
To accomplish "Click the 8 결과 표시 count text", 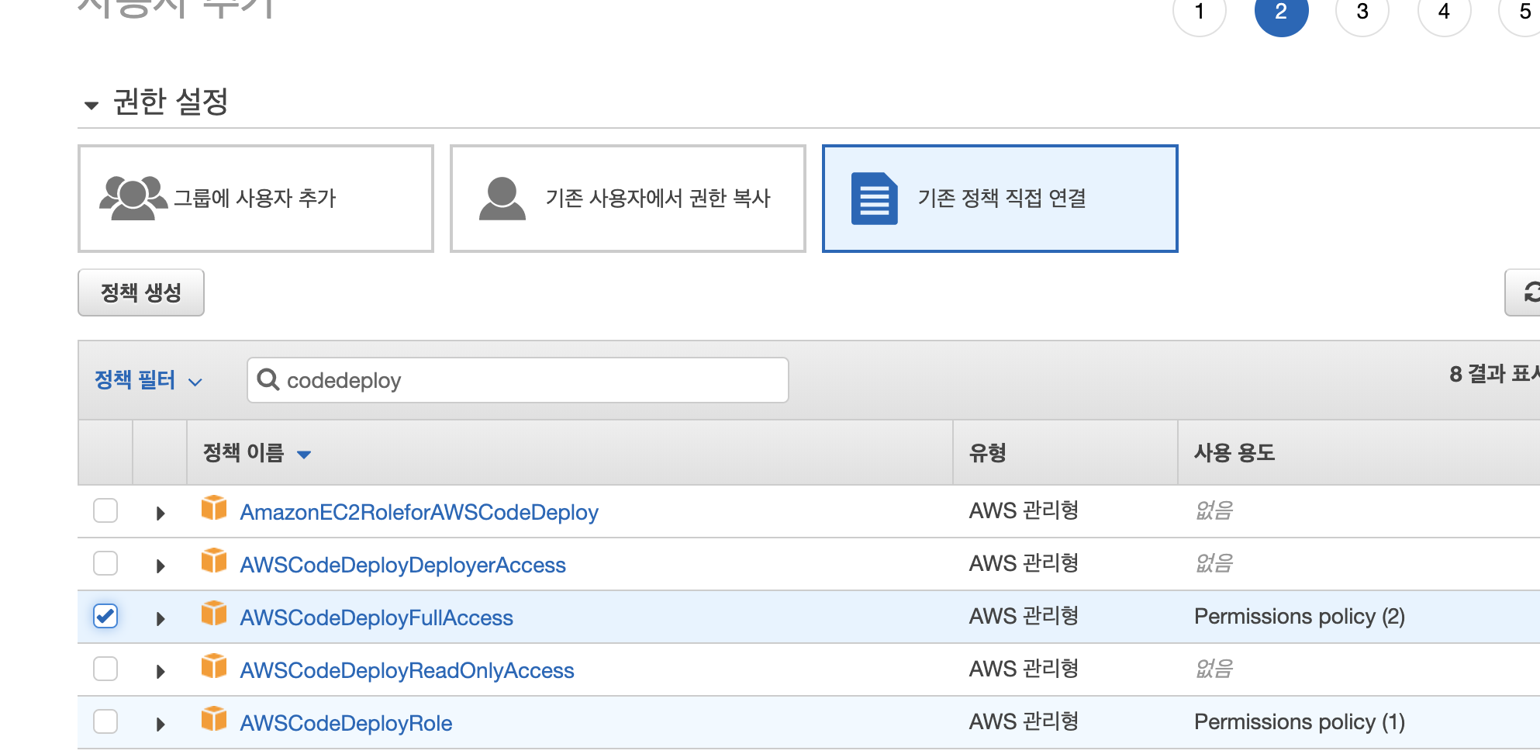I will (1494, 374).
